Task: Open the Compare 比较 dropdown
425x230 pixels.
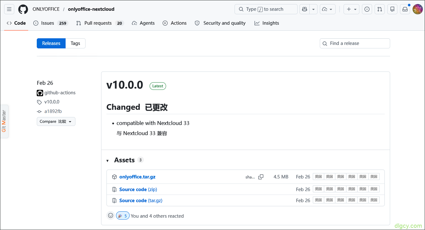Action: [x=56, y=121]
